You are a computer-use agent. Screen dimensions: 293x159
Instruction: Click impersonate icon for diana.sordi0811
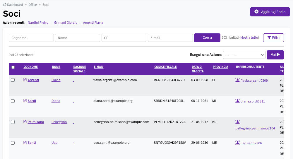(x=237, y=101)
